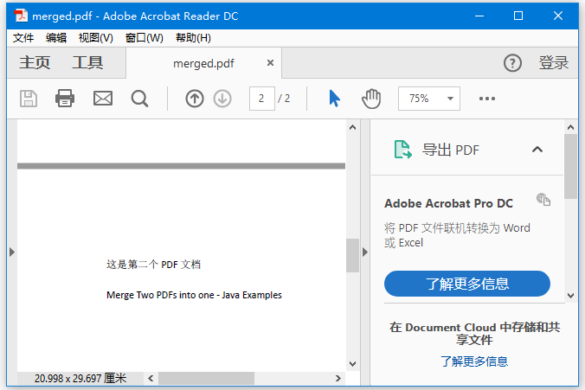Screen dimensions: 585x390
Task: Switch to the 工具 tab
Action: (x=87, y=62)
